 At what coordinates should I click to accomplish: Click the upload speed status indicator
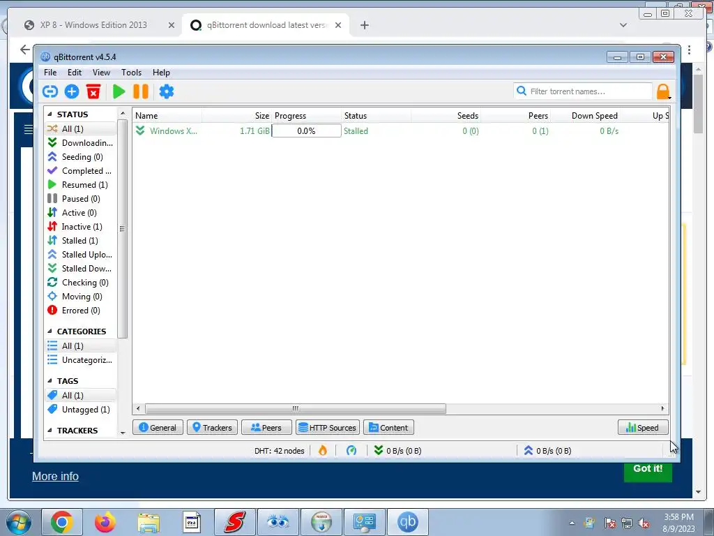[x=547, y=451]
